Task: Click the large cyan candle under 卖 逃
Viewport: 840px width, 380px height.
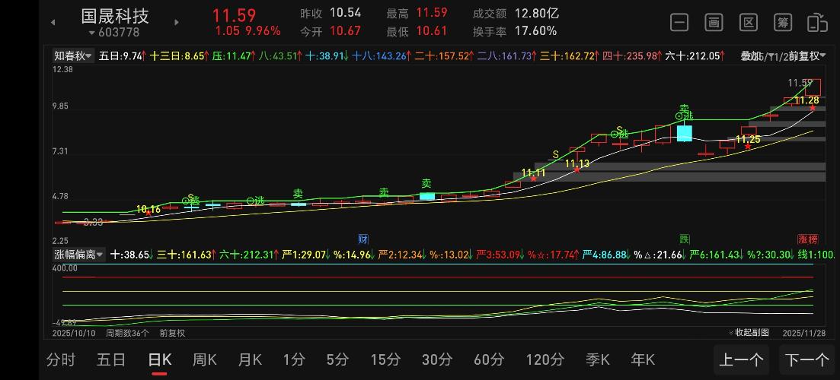Action: coord(684,133)
